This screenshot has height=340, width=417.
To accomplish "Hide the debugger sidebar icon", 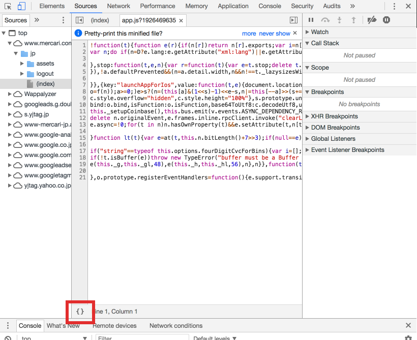I will [293, 20].
